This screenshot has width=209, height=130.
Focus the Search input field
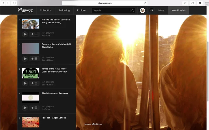click(x=111, y=10)
